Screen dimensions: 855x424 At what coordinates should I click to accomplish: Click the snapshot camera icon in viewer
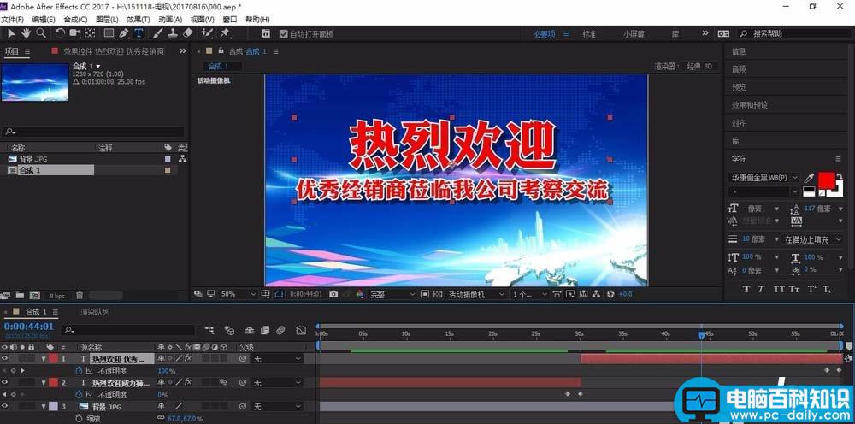click(333, 294)
